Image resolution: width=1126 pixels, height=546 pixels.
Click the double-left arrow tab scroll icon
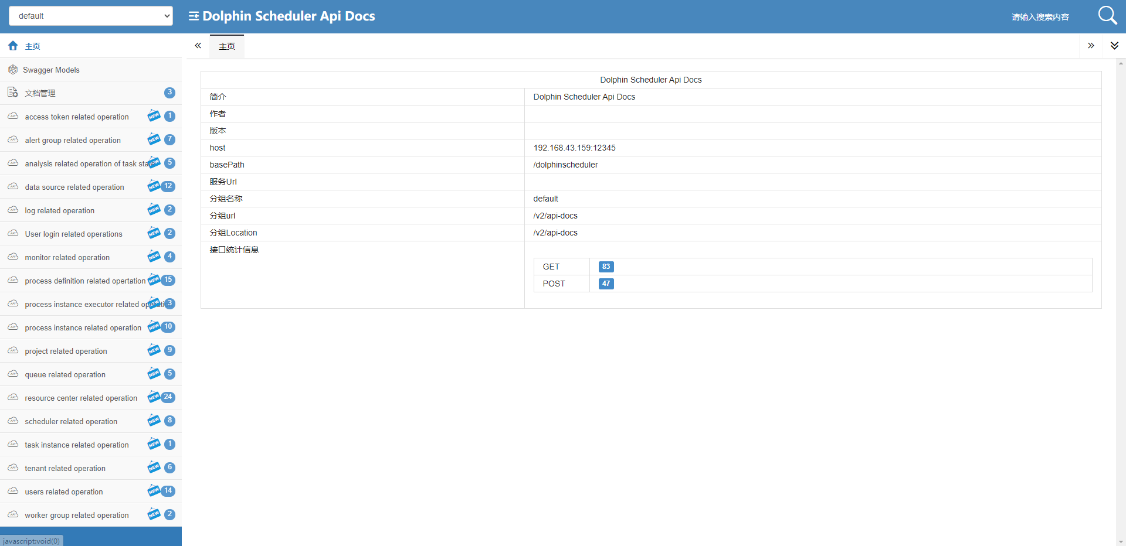(198, 46)
